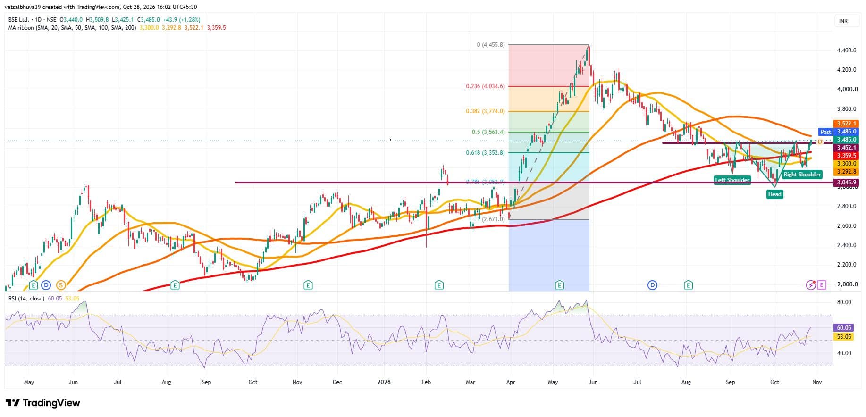Click the BSE Ltd. symbol title
The image size is (866, 417).
19,20
